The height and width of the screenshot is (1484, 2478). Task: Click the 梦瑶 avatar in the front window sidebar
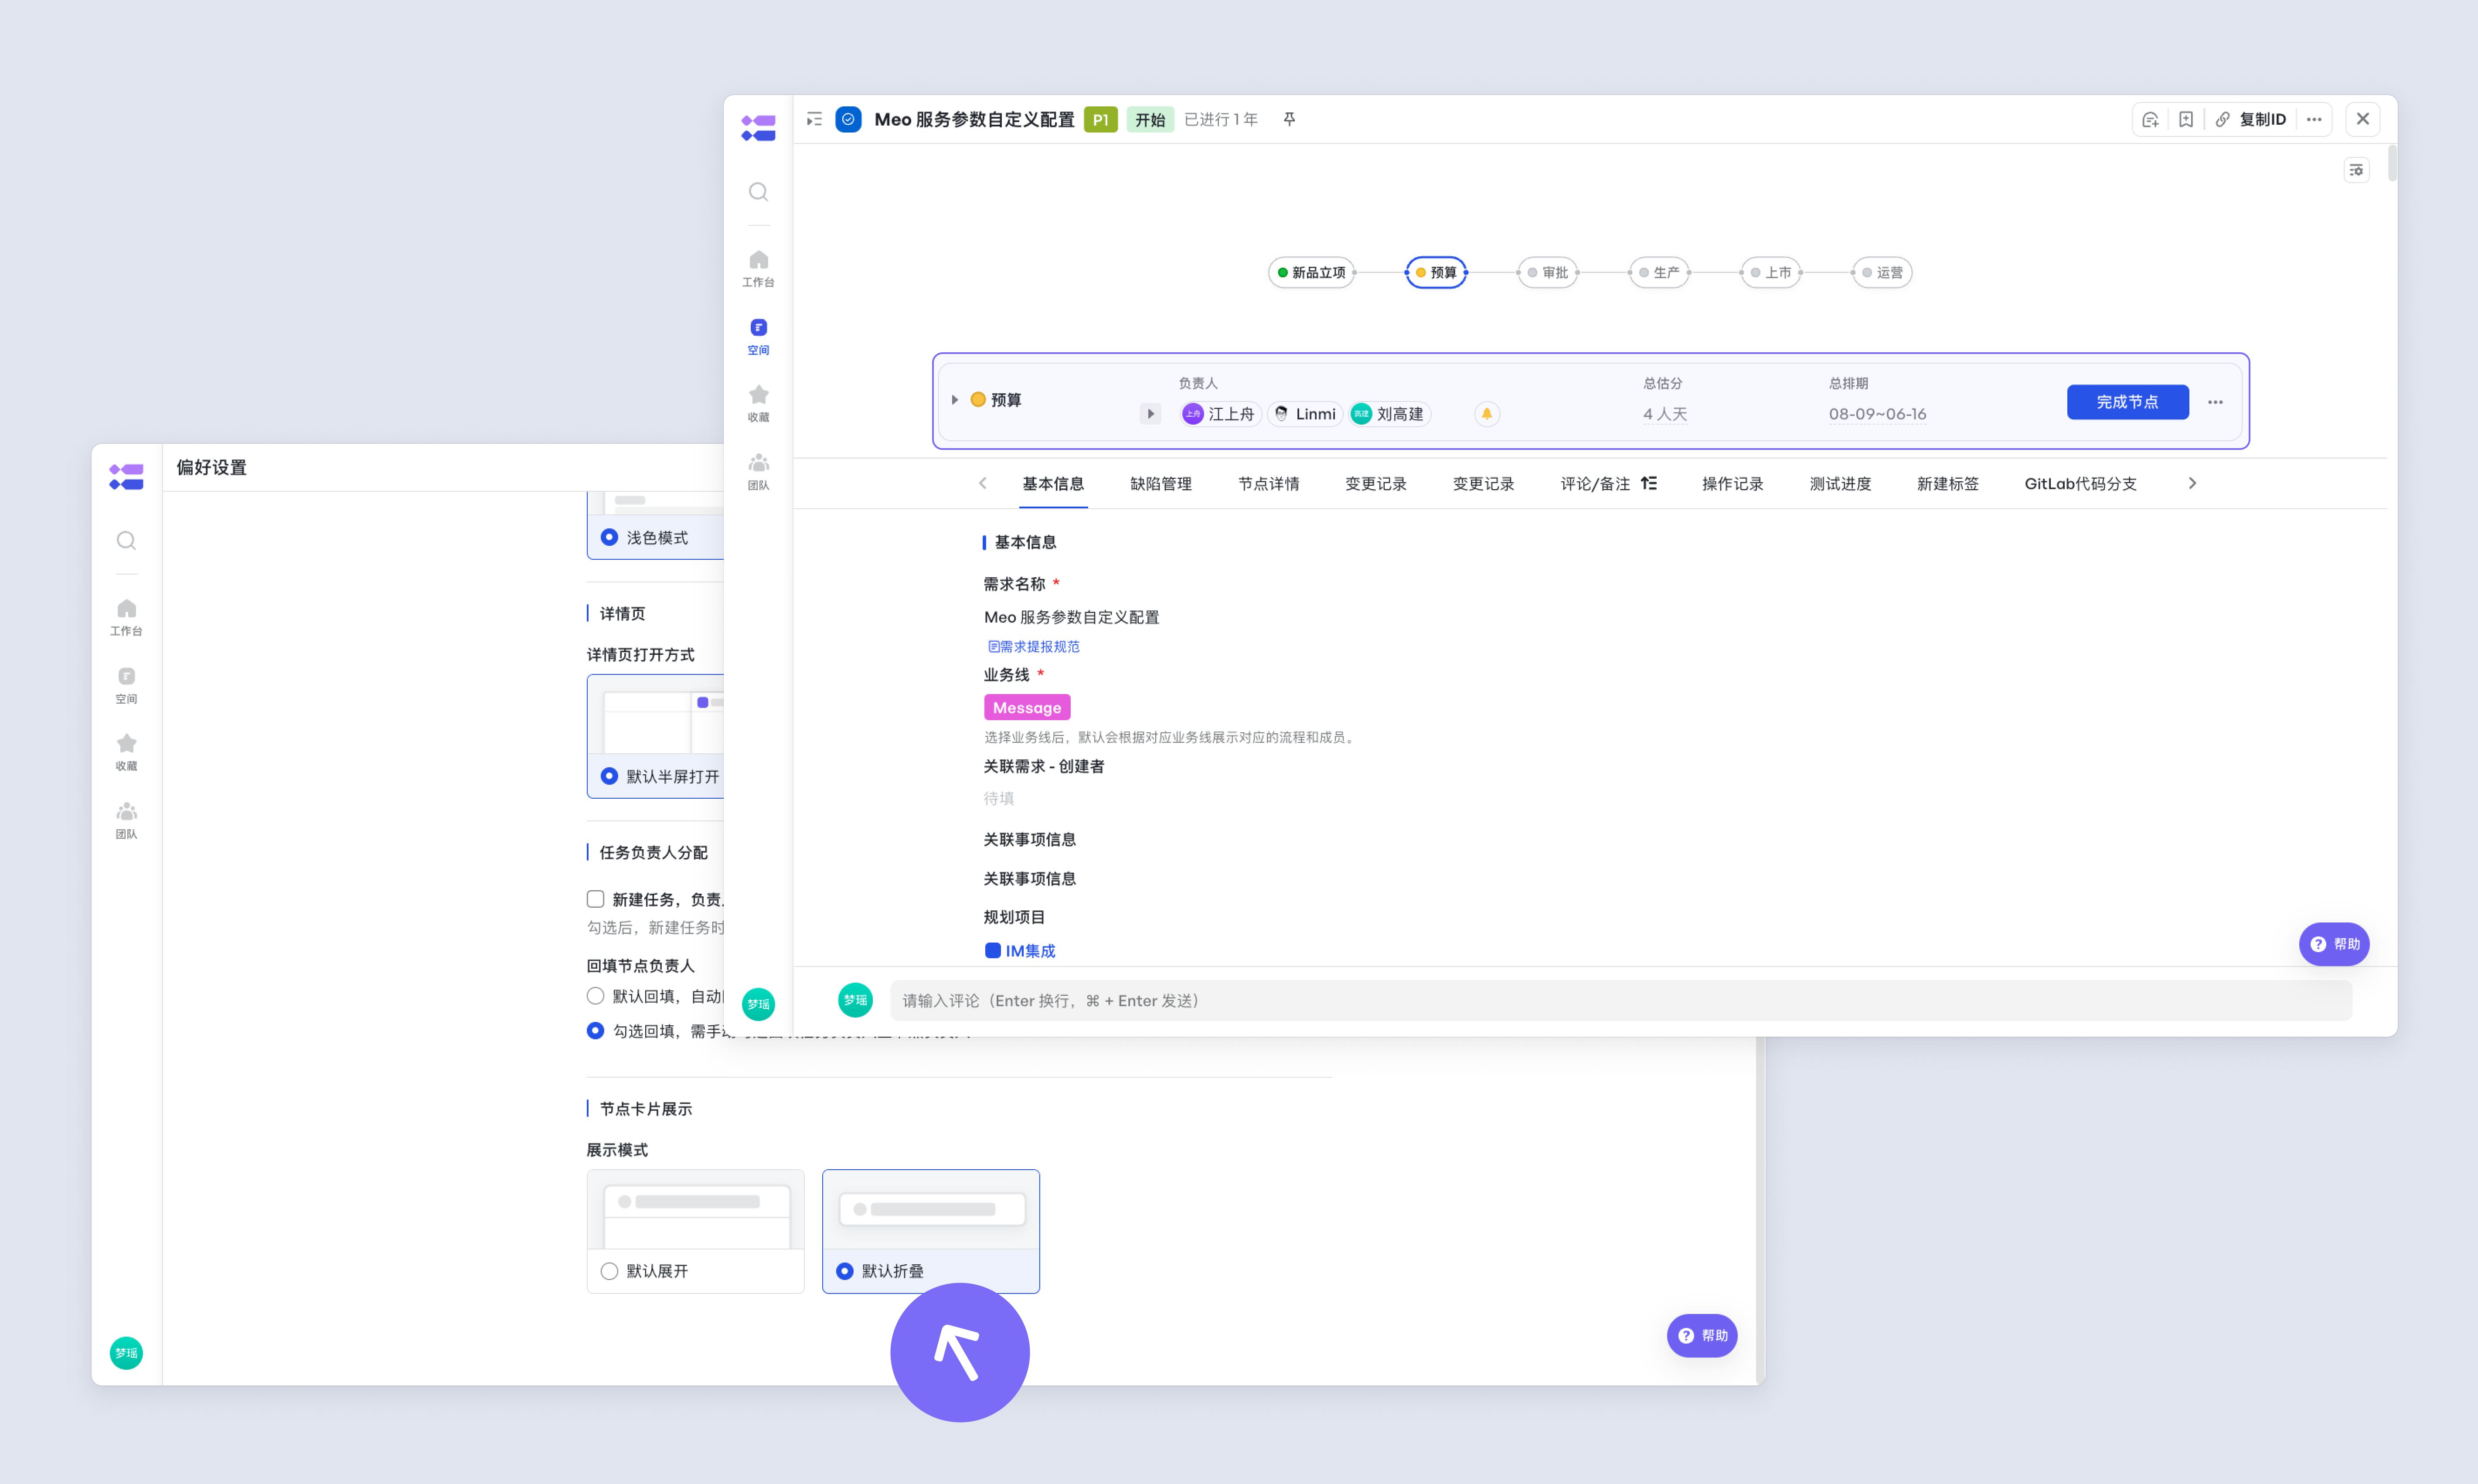coord(758,1003)
